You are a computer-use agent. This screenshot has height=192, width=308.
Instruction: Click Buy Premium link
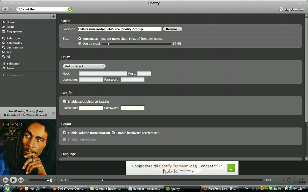tap(291, 9)
